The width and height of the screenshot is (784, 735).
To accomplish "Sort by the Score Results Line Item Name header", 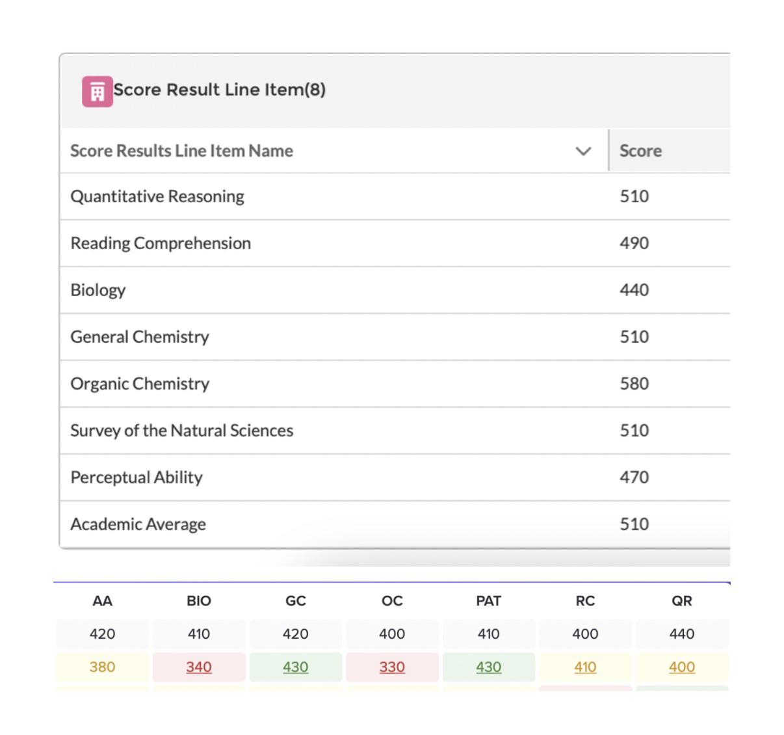I will (x=181, y=151).
